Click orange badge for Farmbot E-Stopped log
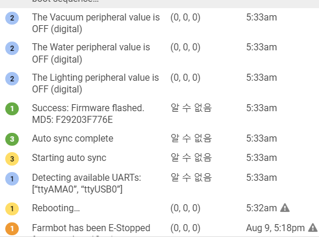The image size is (319, 237). point(12,229)
